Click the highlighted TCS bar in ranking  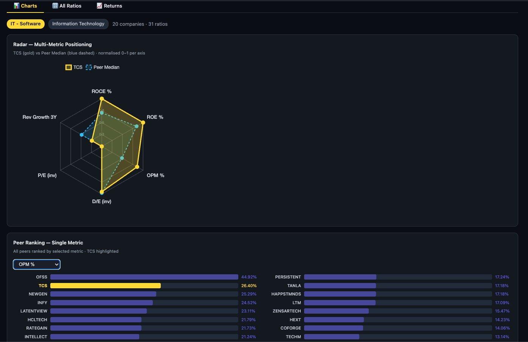click(106, 286)
